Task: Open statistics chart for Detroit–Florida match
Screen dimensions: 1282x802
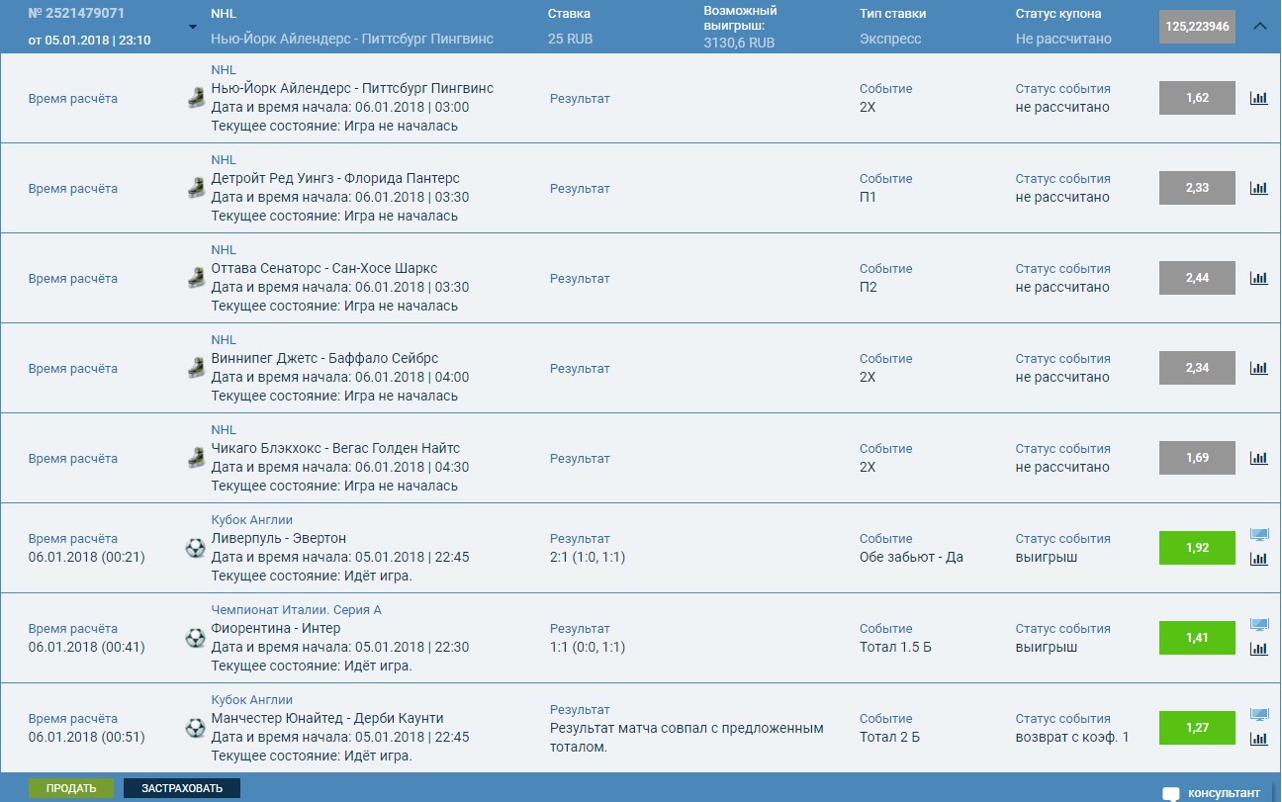Action: (x=1258, y=188)
